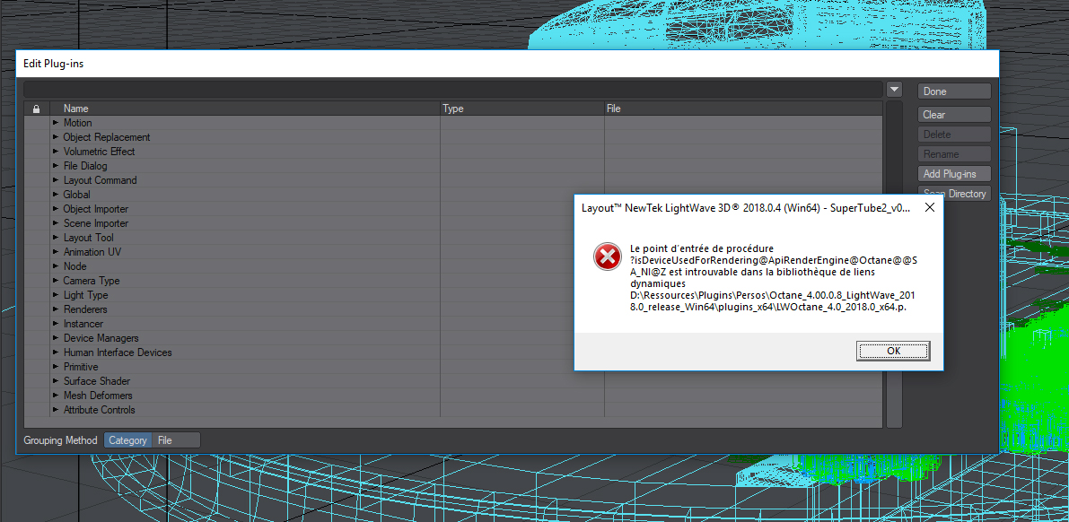1069x522 pixels.
Task: Click the lock column header icon
Action: (x=36, y=109)
